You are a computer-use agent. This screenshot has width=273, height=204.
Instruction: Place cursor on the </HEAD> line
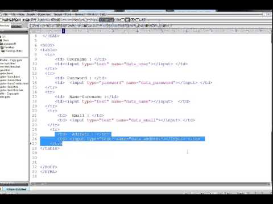(51, 36)
